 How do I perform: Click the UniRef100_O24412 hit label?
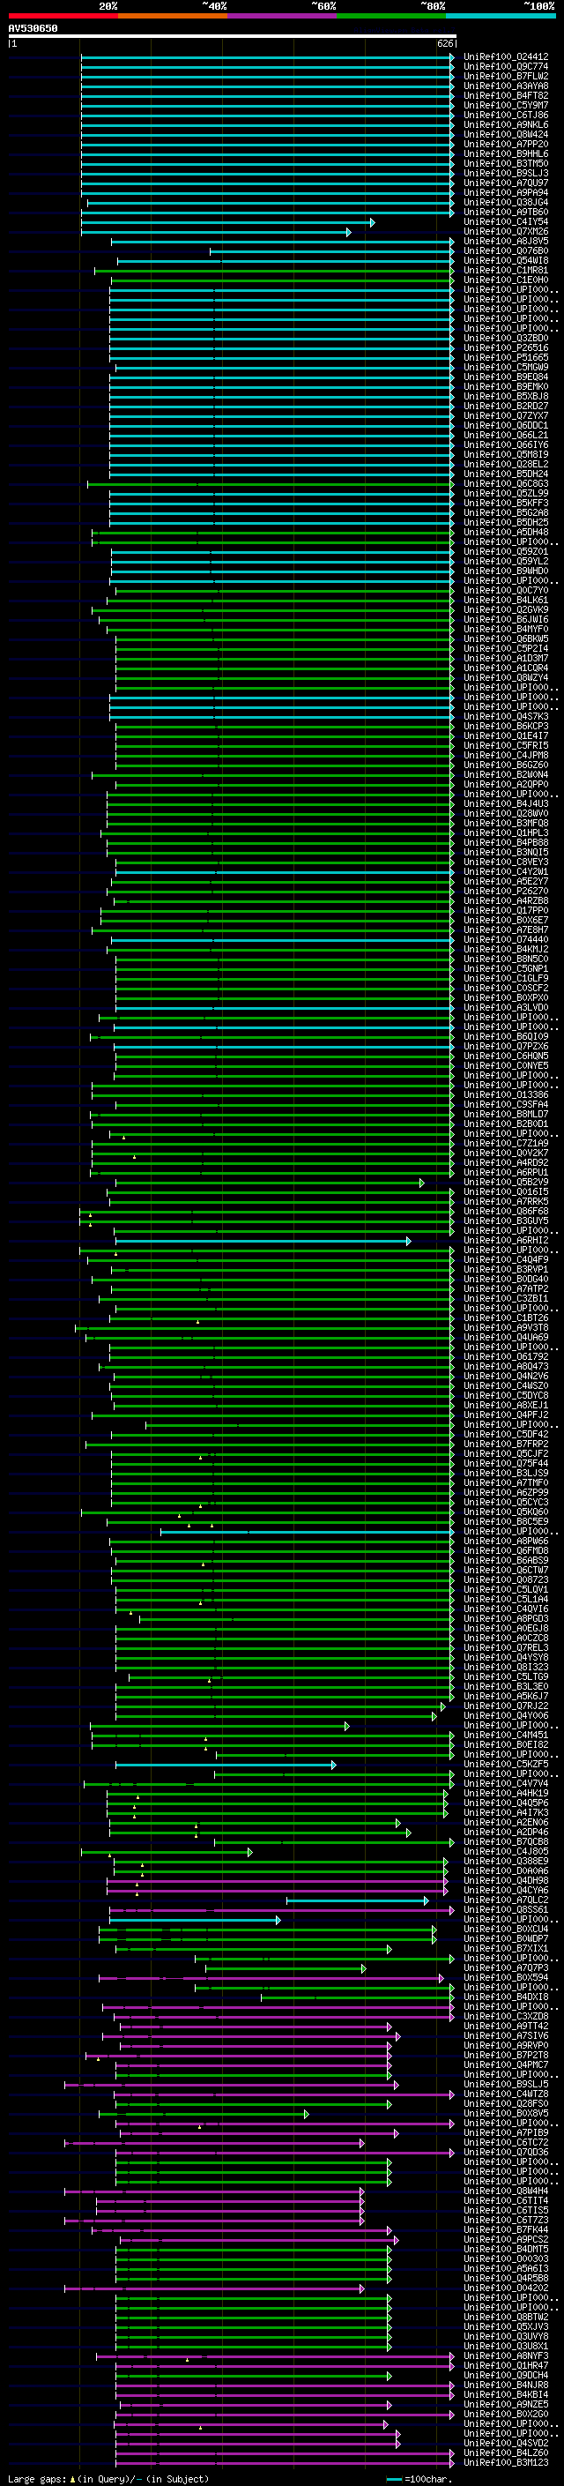pyautogui.click(x=505, y=57)
